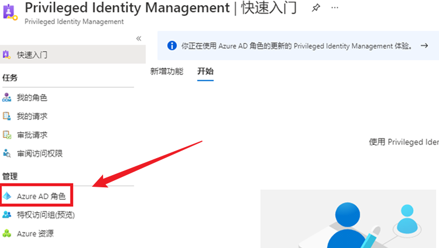Select 快速入门 in the left menu
Screen dimensions: 439x248
pos(32,55)
